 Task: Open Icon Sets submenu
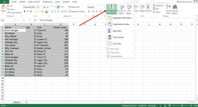[120, 44]
